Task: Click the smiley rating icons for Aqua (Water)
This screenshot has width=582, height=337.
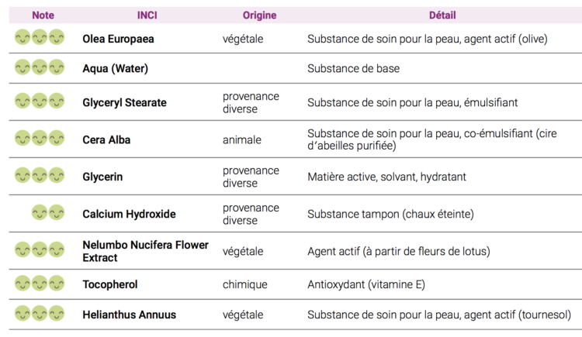Action: coord(40,67)
